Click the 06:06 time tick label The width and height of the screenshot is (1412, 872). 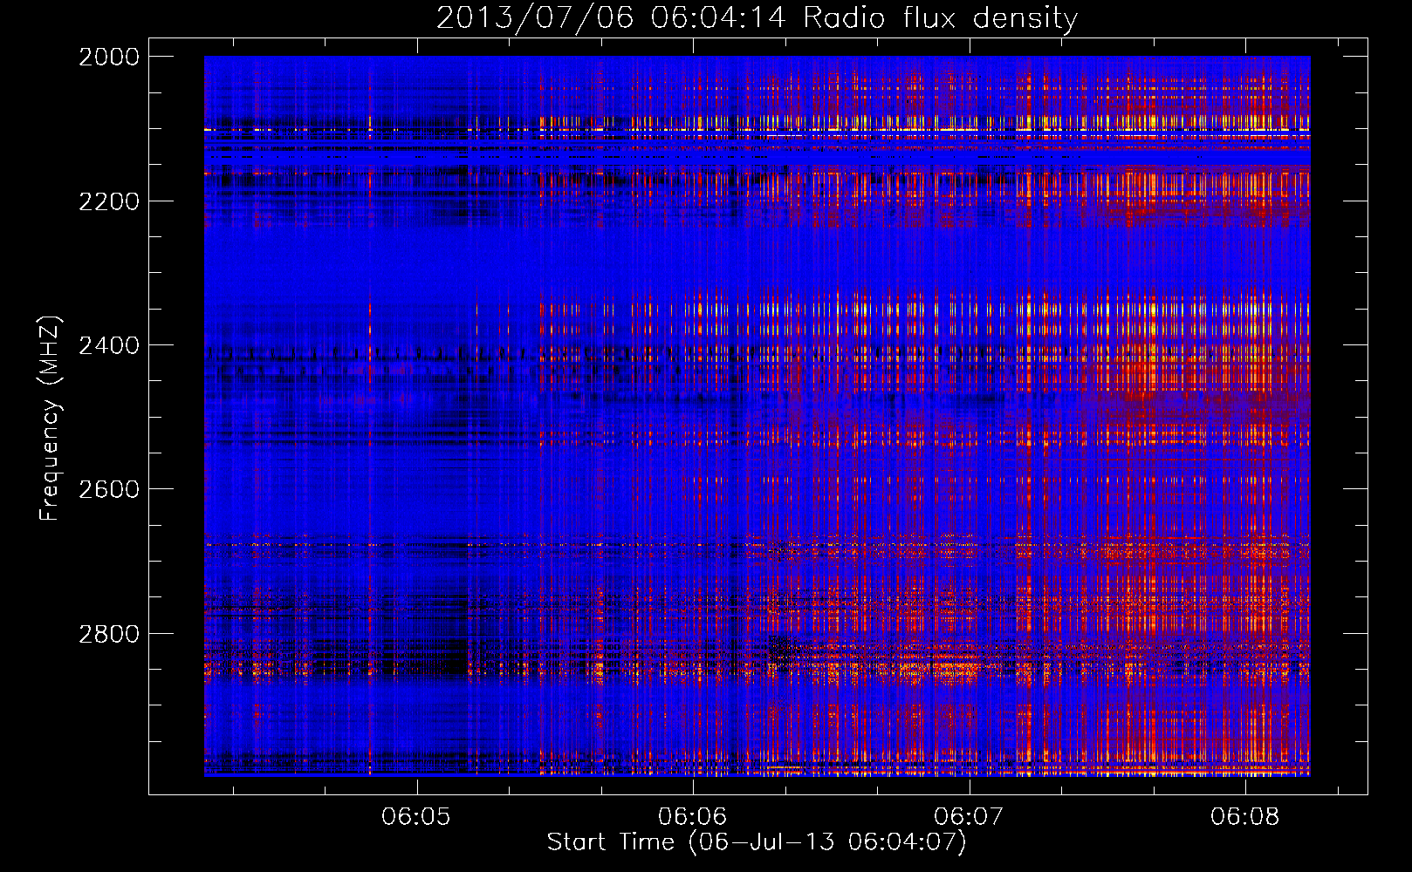point(692,816)
